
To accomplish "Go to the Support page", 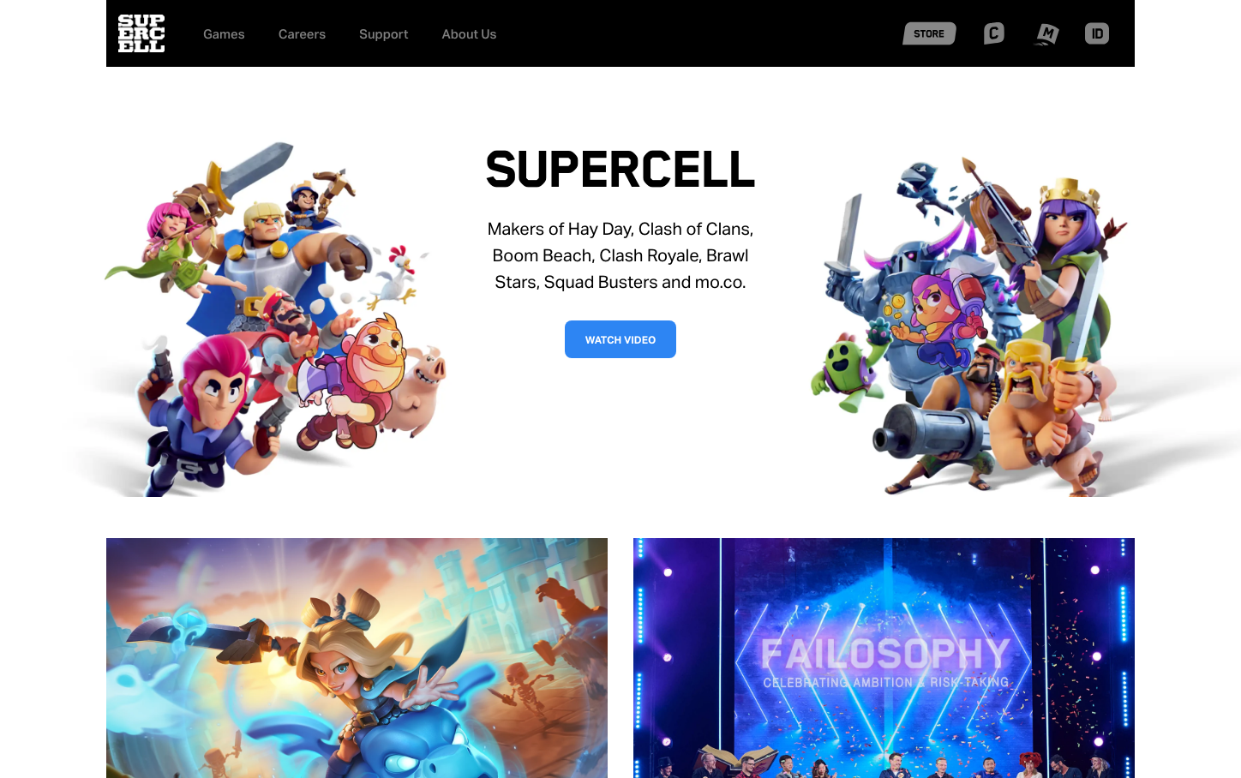I will (383, 34).
